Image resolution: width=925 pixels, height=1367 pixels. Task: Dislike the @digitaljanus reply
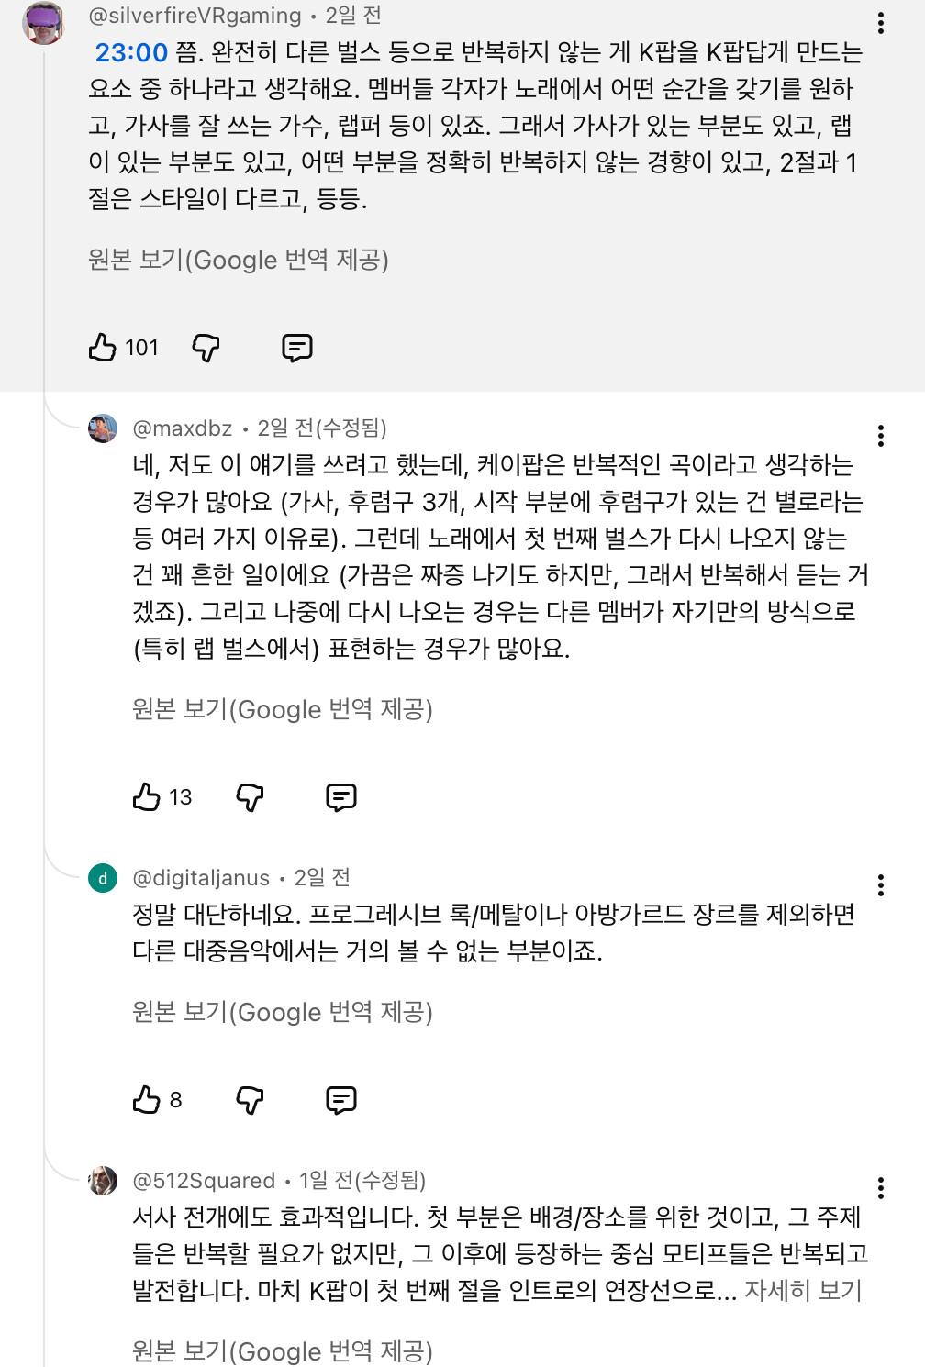[x=250, y=1100]
